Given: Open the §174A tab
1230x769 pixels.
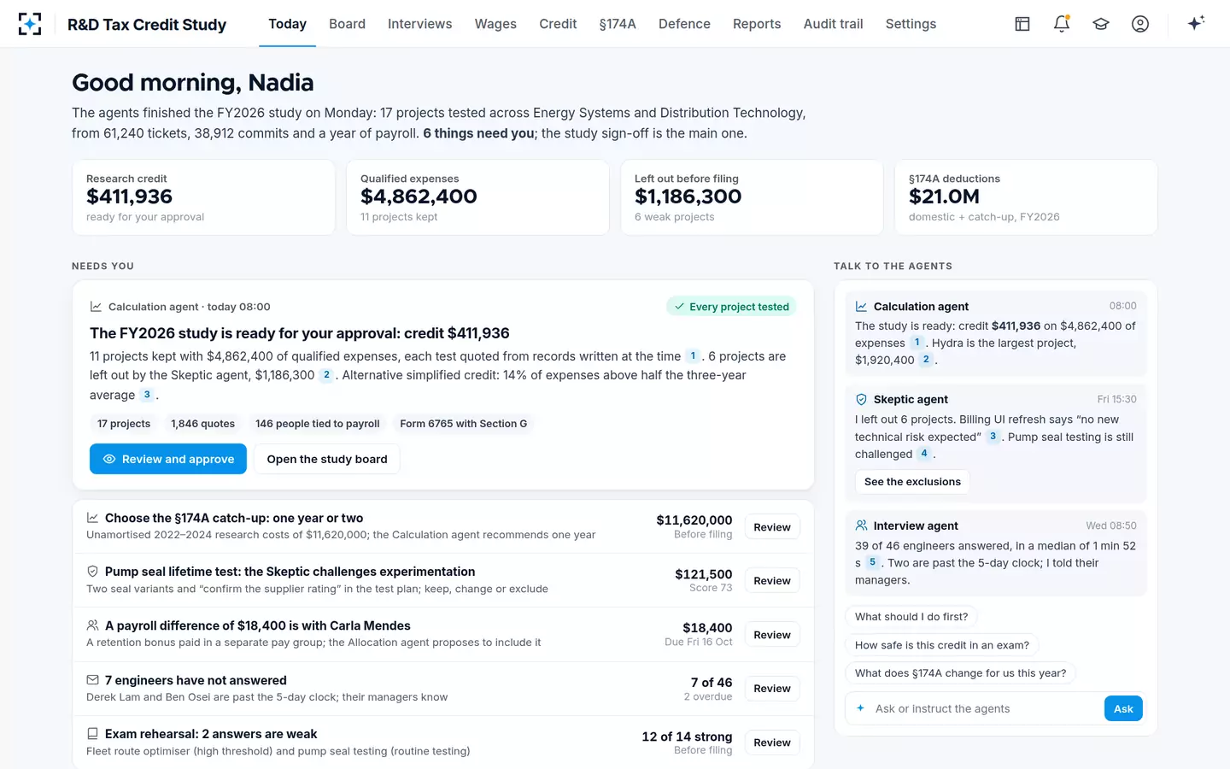Looking at the screenshot, I should [x=618, y=24].
